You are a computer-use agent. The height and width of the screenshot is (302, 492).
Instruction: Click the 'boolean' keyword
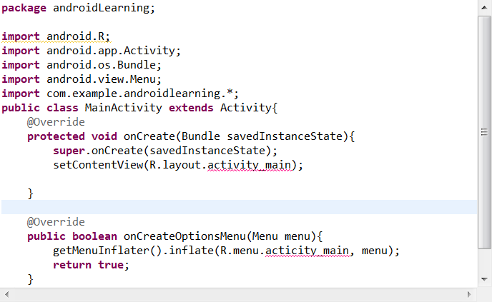(x=94, y=236)
